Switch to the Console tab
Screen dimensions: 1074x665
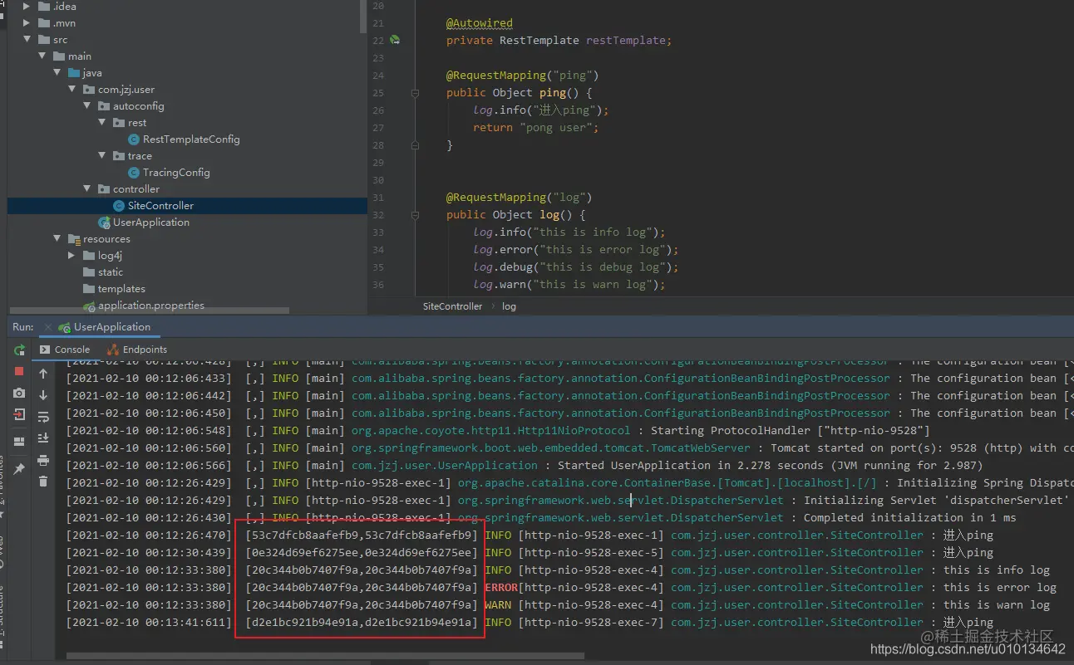pos(65,350)
